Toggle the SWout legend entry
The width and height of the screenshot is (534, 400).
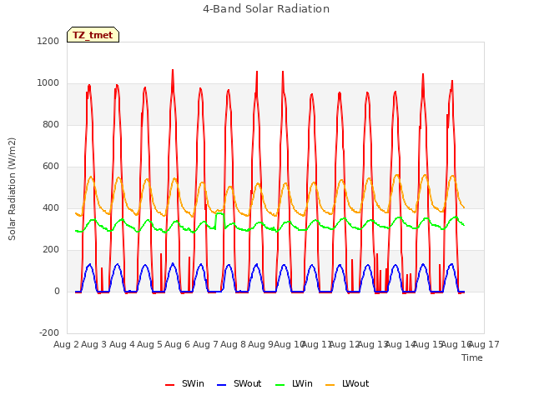239,383
